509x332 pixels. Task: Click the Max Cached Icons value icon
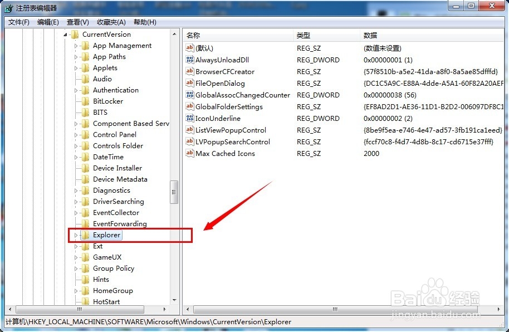pos(189,153)
